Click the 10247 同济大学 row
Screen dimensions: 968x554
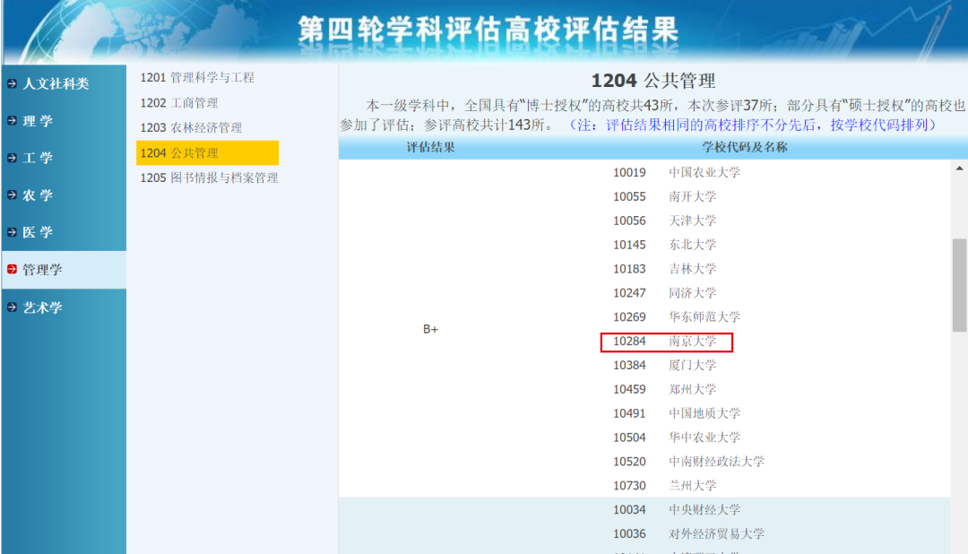click(x=664, y=293)
